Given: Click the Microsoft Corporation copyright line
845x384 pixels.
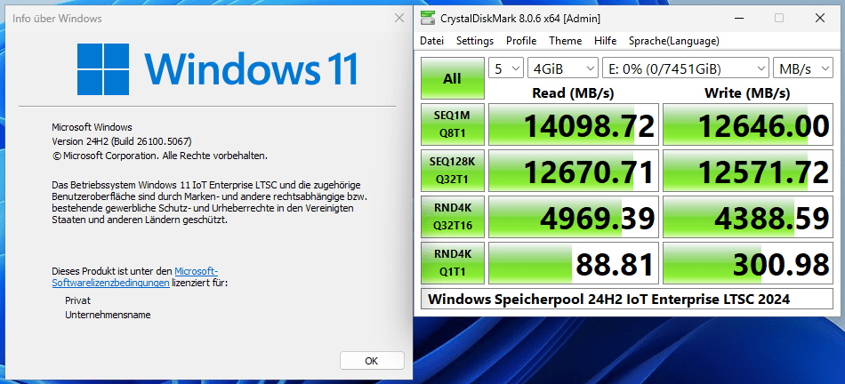Looking at the screenshot, I should pos(159,156).
